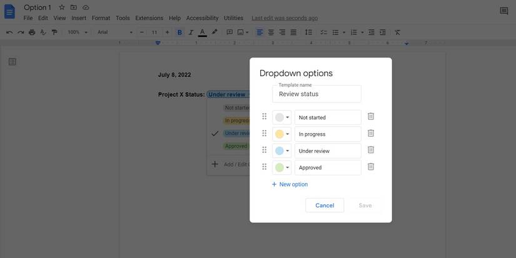Viewport: 516px width, 258px height.
Task: Expand bulleted list style options
Action: point(344,32)
